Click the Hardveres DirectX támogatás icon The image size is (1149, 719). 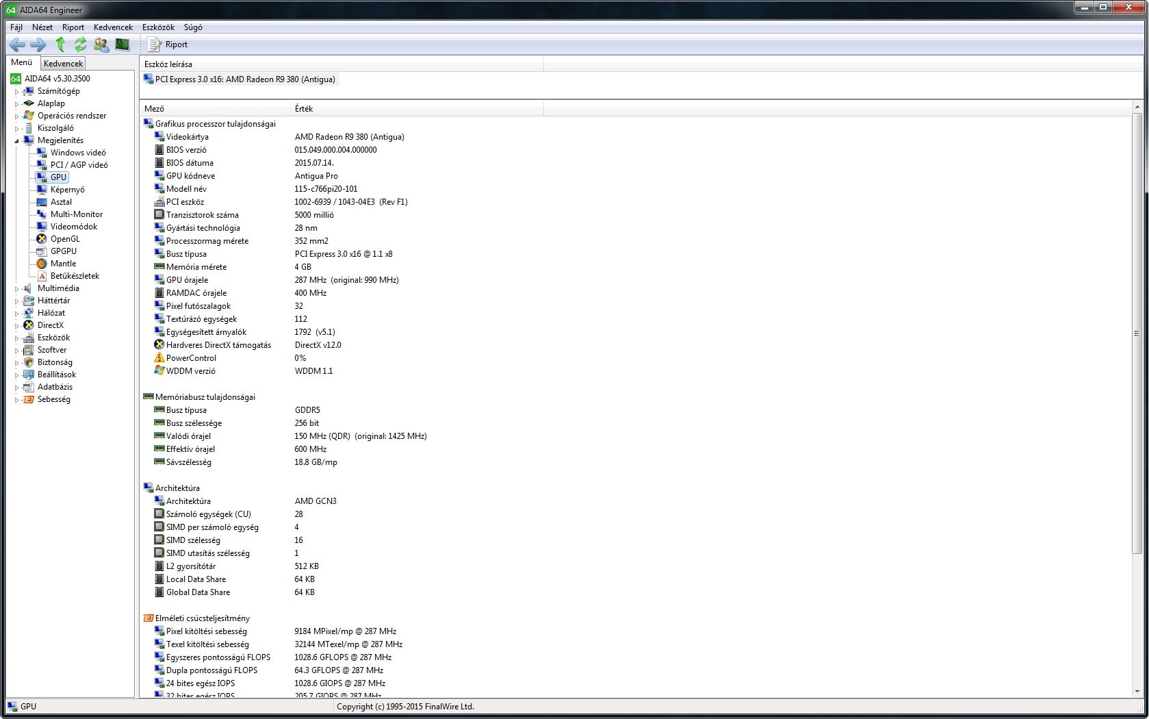pos(159,345)
